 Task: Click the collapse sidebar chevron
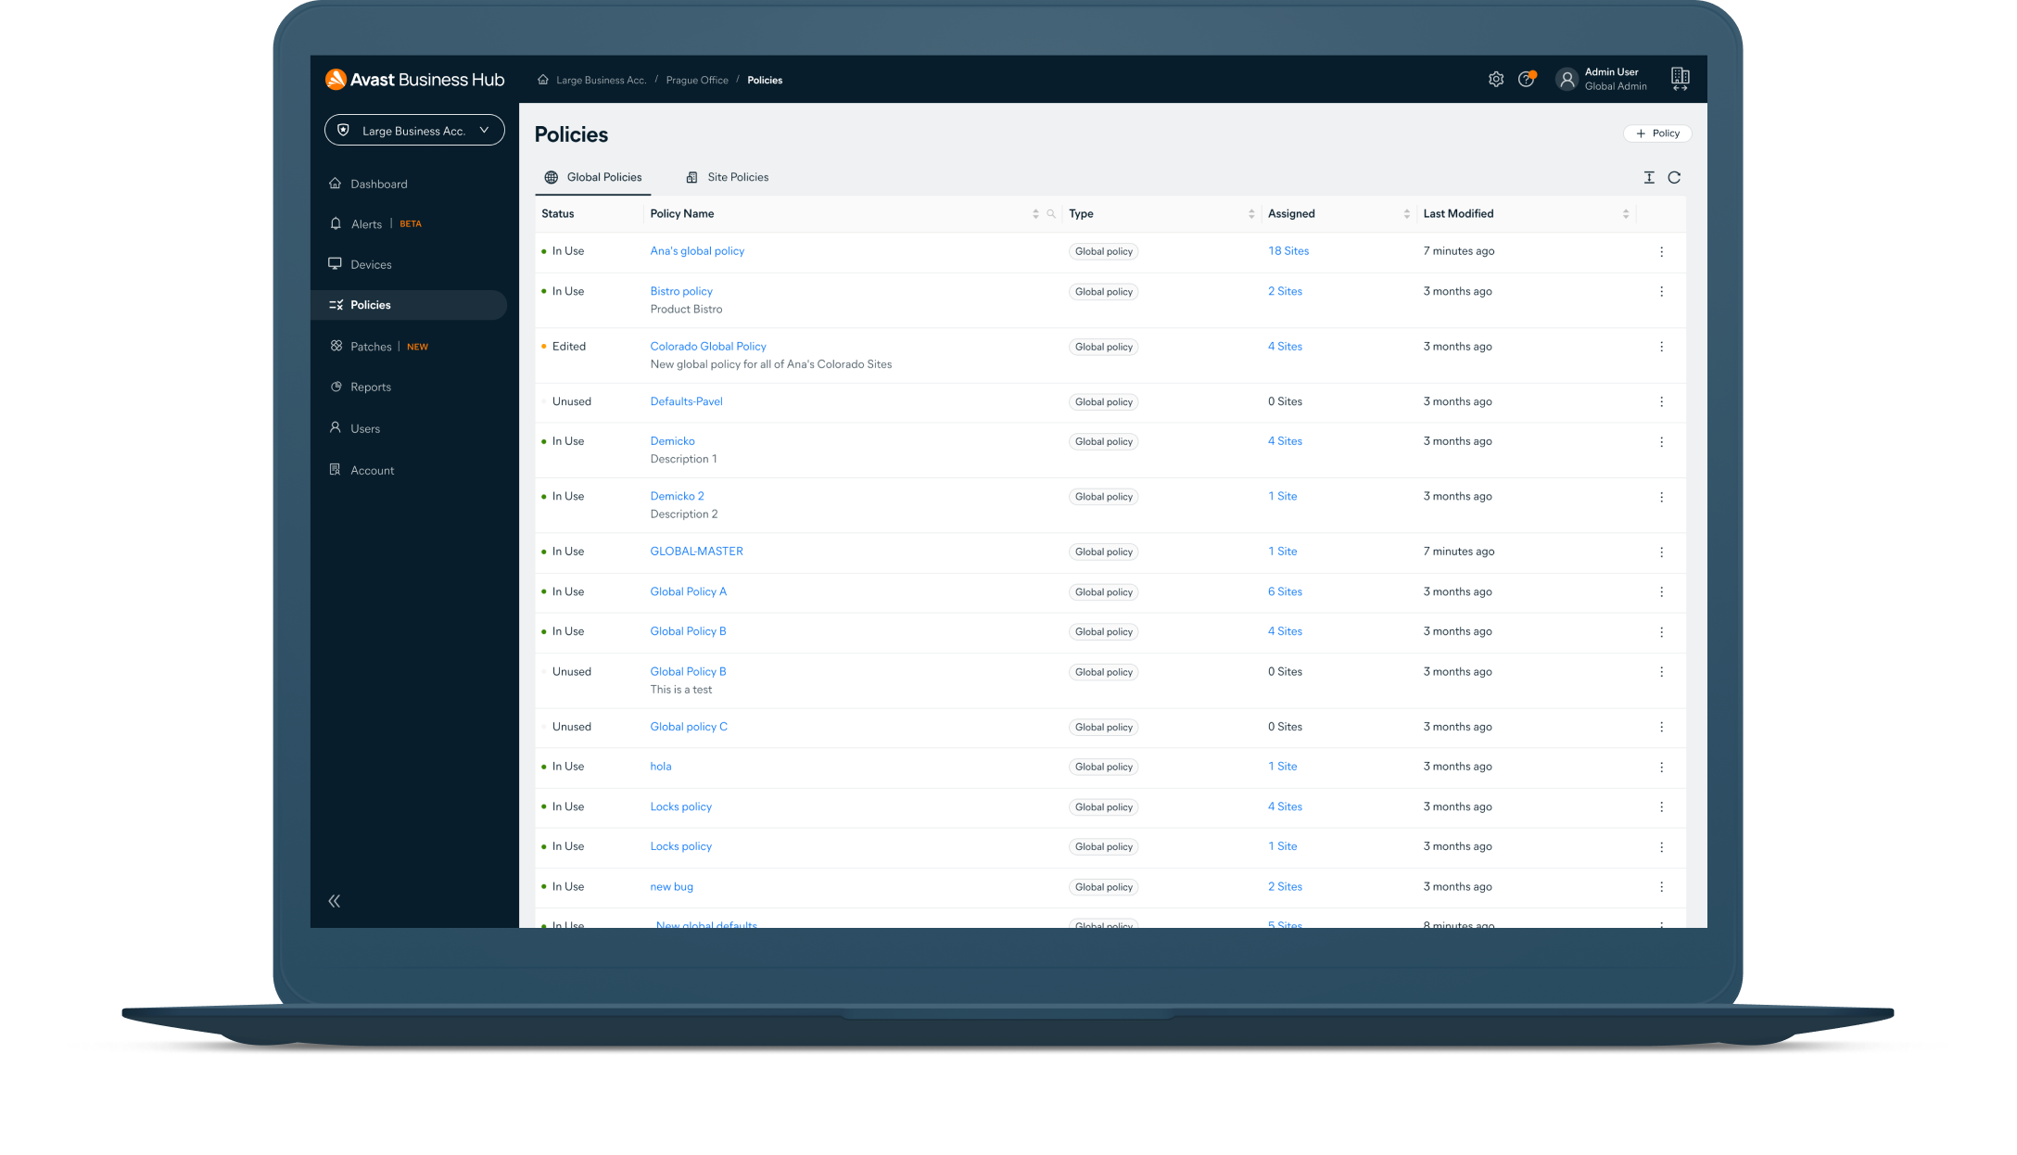pos(336,900)
